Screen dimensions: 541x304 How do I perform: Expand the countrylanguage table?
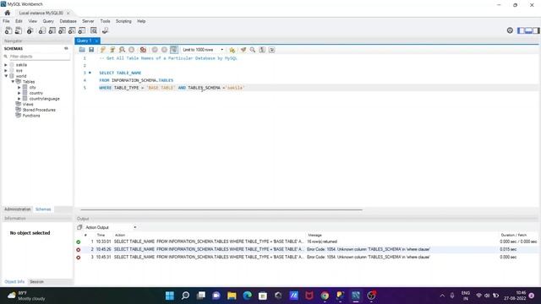point(19,99)
